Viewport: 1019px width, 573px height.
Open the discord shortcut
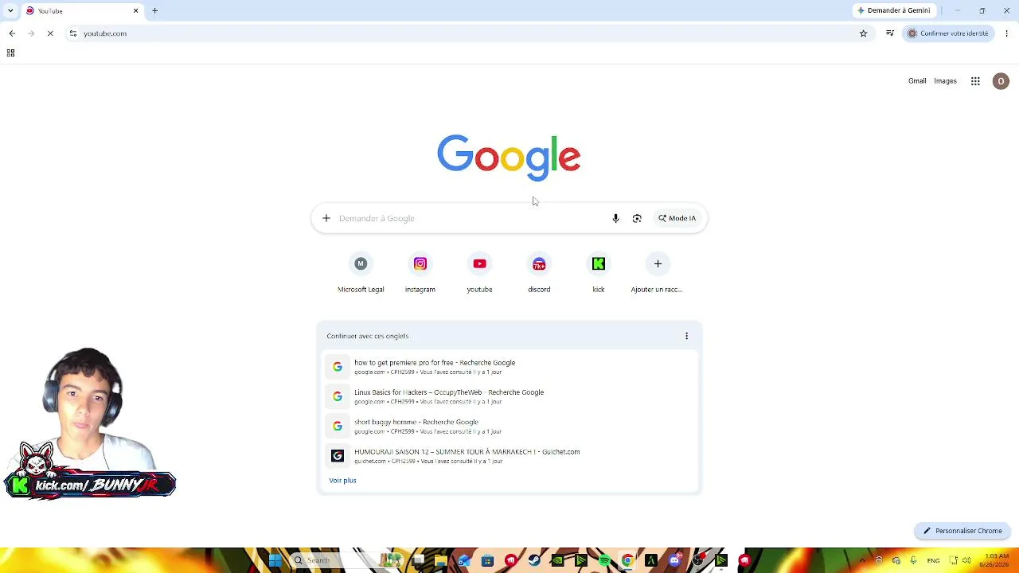pyautogui.click(x=539, y=273)
